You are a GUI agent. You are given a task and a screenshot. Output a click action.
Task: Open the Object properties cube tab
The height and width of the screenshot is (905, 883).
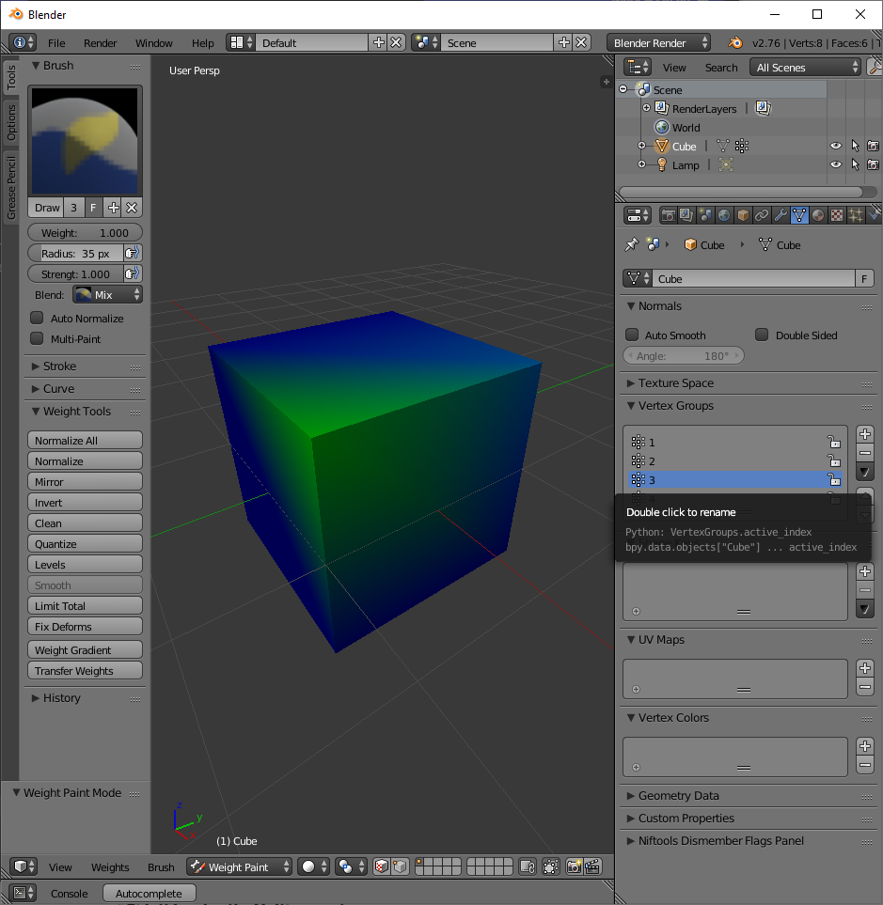743,215
